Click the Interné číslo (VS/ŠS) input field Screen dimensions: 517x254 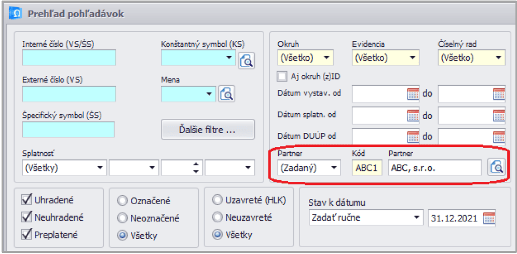coord(69,58)
